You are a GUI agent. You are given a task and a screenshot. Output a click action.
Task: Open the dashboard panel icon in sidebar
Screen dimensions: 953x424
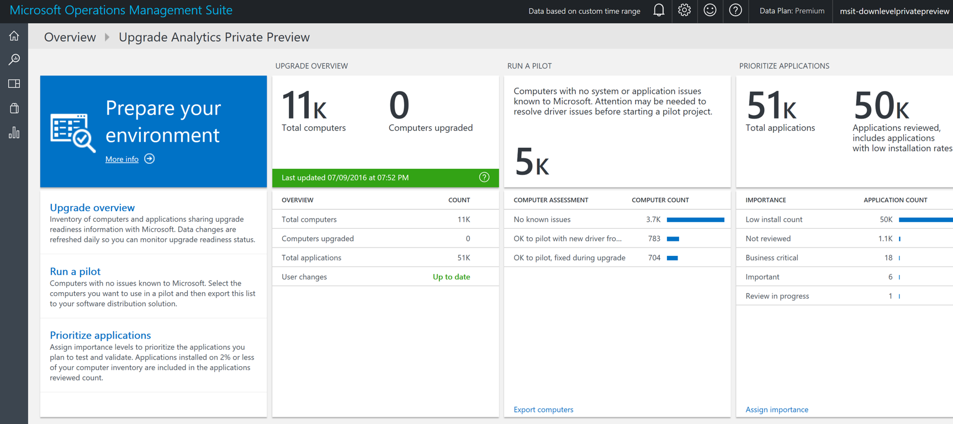[14, 84]
